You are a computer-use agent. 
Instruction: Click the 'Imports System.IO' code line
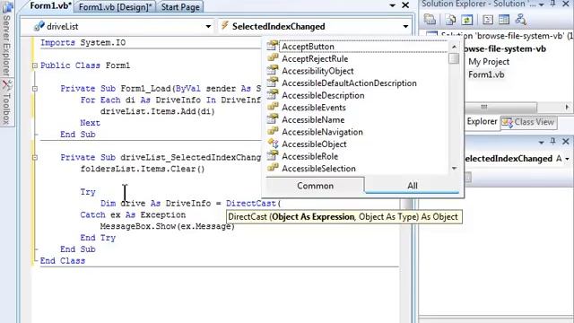point(83,42)
